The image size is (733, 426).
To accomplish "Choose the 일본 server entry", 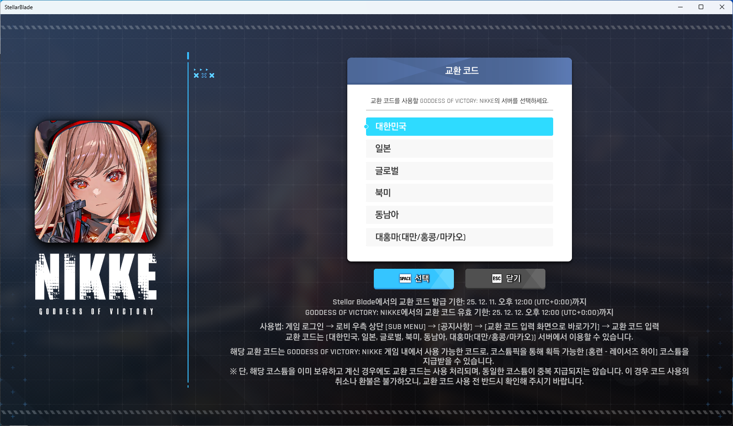I will (x=459, y=149).
